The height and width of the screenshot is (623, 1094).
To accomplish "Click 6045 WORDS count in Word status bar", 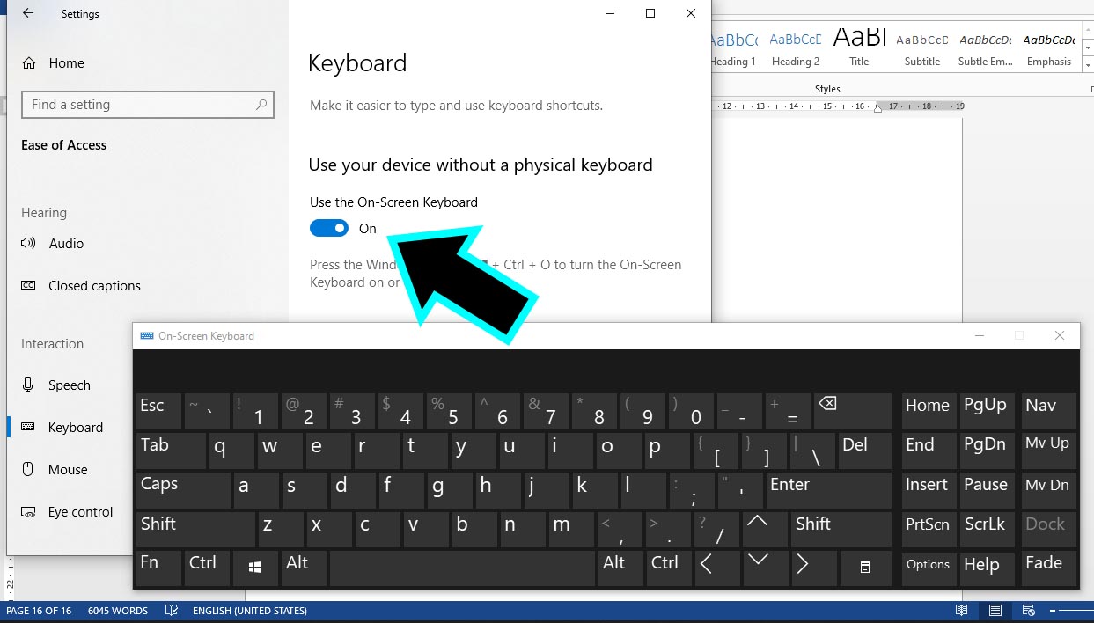I will [118, 611].
